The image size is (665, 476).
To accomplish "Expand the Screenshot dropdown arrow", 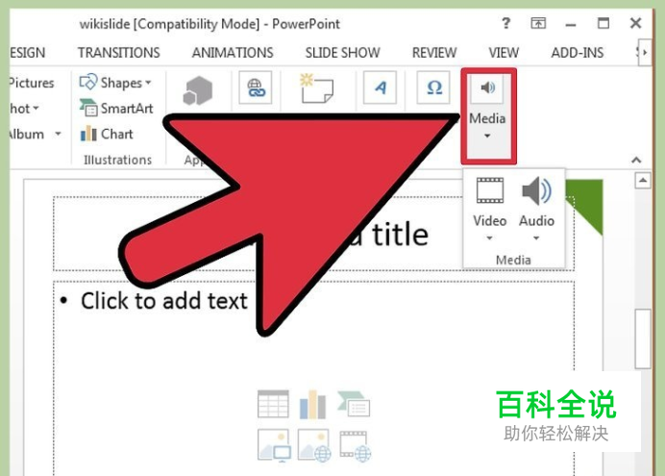I will coord(37,108).
